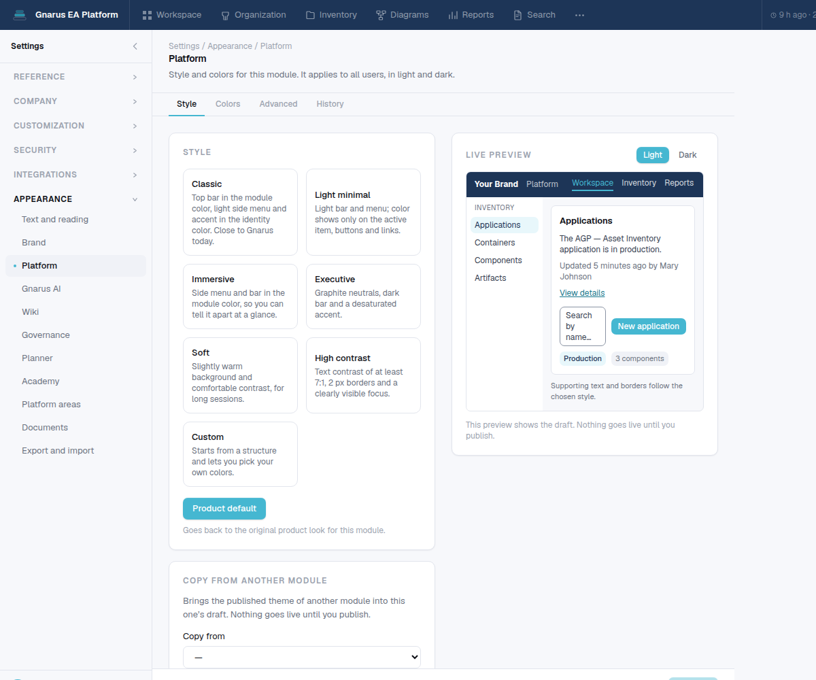The width and height of the screenshot is (816, 680).
Task: Open the Copy from dropdown
Action: pyautogui.click(x=302, y=657)
